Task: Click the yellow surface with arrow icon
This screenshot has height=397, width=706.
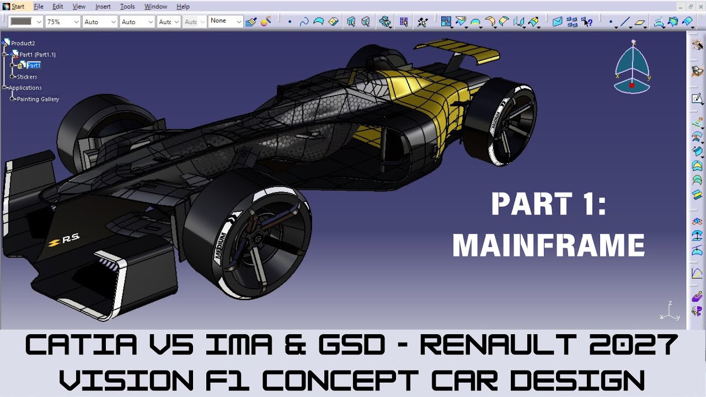Action: tap(533, 22)
